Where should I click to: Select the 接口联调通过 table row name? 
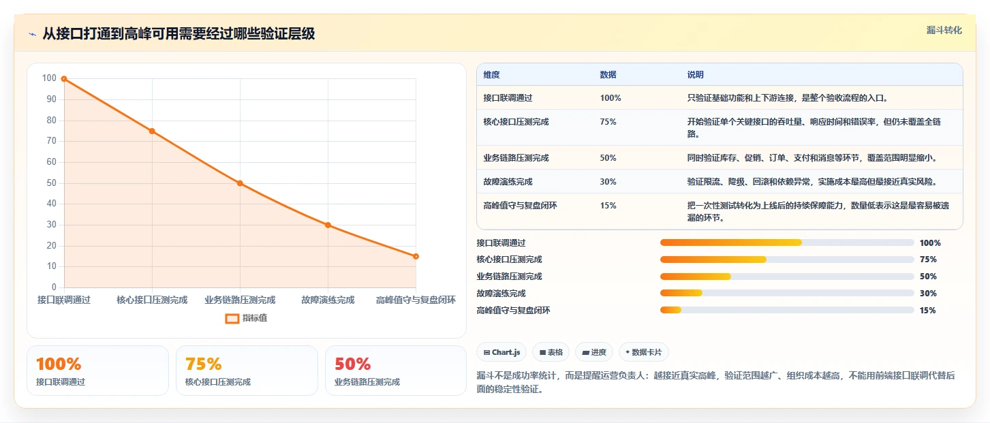508,98
